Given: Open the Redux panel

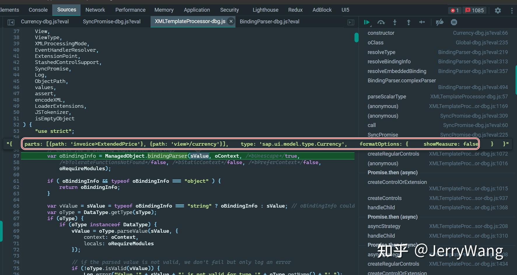Looking at the screenshot, I should coord(295,10).
